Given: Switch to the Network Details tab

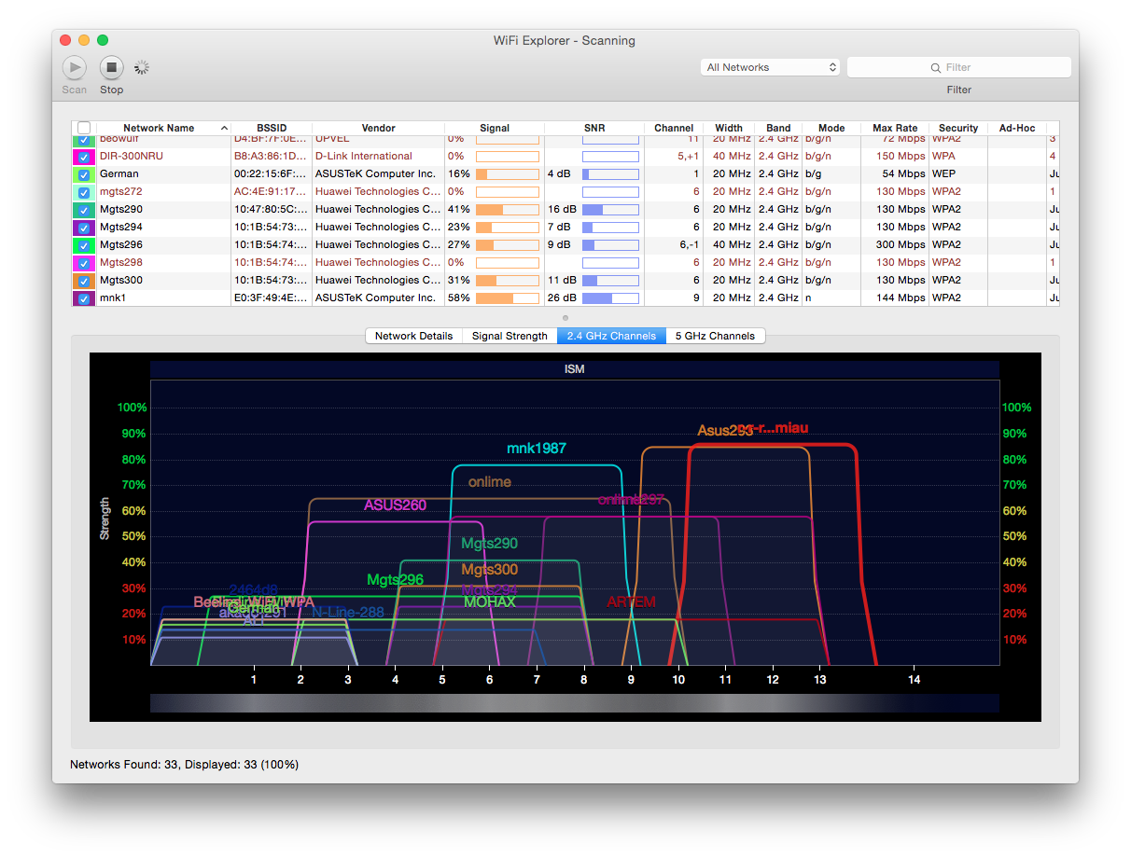Looking at the screenshot, I should (x=414, y=336).
